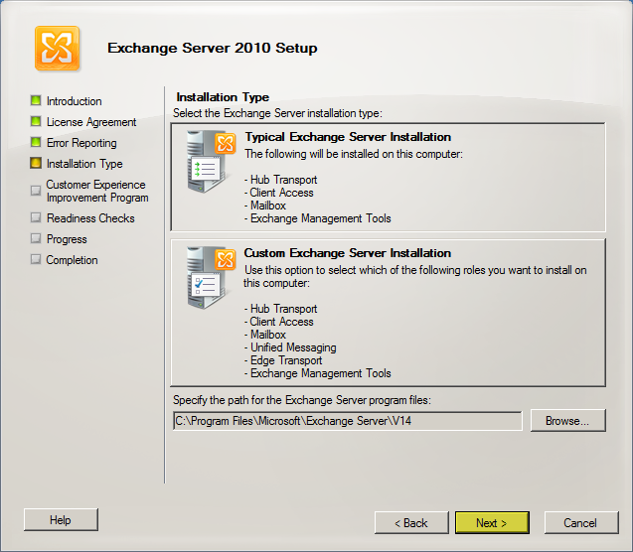Click the Exchange Server 2010 Setup title
The height and width of the screenshot is (552, 633).
(x=213, y=48)
